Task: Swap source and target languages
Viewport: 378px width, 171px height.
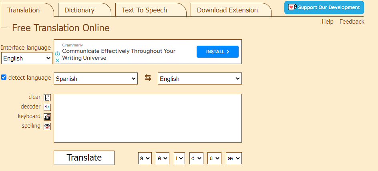Action: click(x=148, y=78)
